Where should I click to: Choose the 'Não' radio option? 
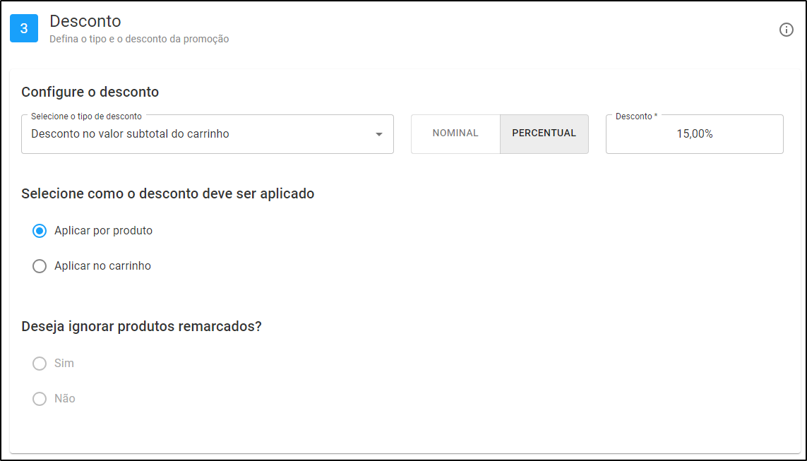click(40, 399)
